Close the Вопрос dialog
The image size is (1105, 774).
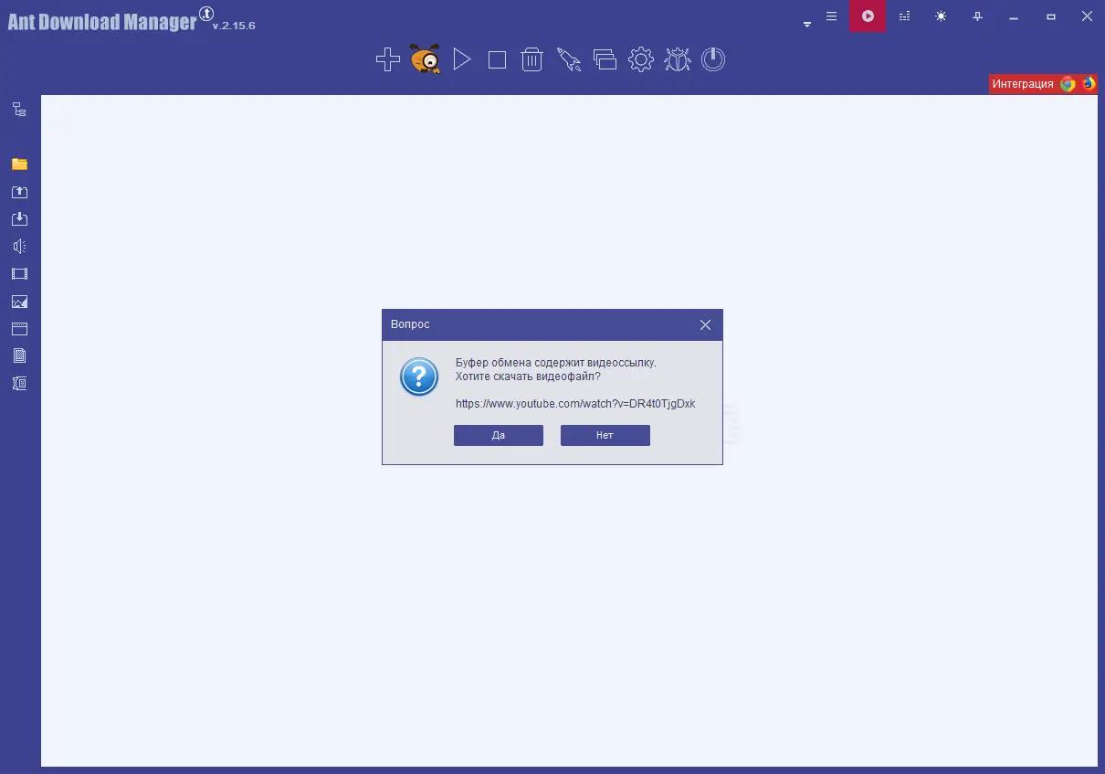pyautogui.click(x=705, y=324)
